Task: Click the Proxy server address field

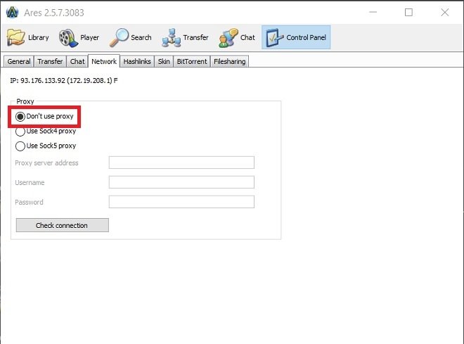Action: [x=181, y=163]
